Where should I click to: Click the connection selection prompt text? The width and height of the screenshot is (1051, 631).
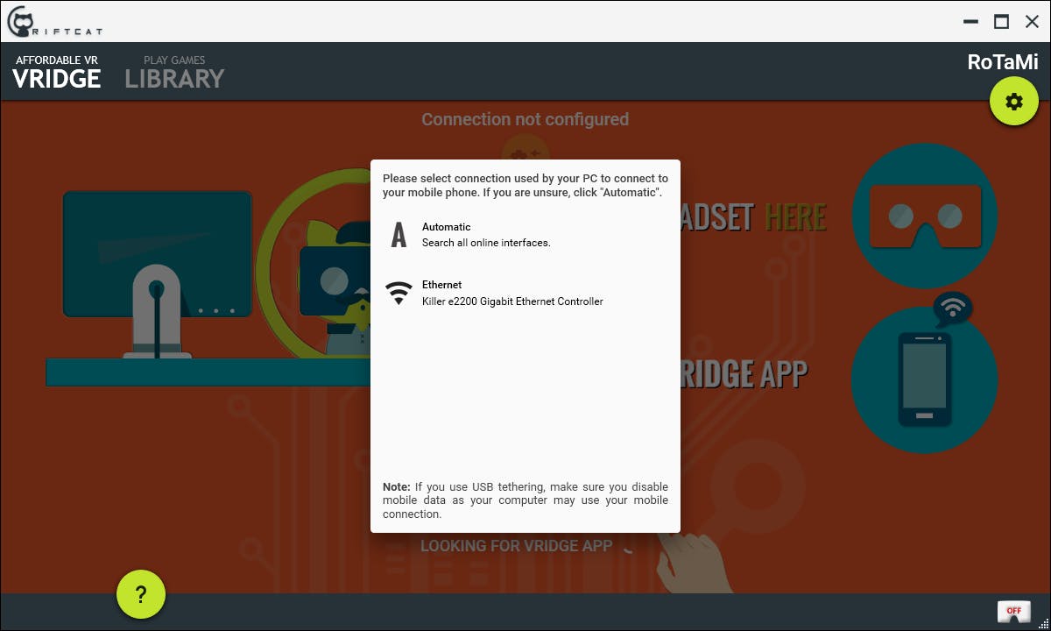[525, 185]
